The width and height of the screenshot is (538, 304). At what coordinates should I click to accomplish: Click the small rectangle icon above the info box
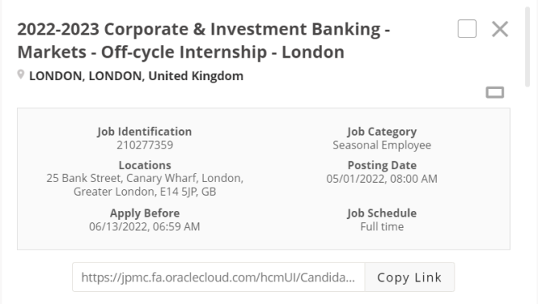coord(495,92)
